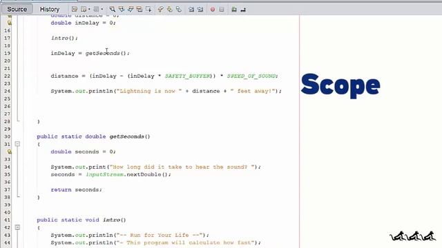Click line number 22 in gutter
The width and height of the screenshot is (442, 248).
(x=8, y=76)
